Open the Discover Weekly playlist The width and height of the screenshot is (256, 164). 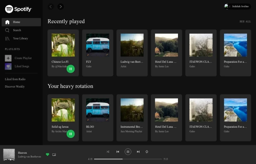pyautogui.click(x=15, y=87)
